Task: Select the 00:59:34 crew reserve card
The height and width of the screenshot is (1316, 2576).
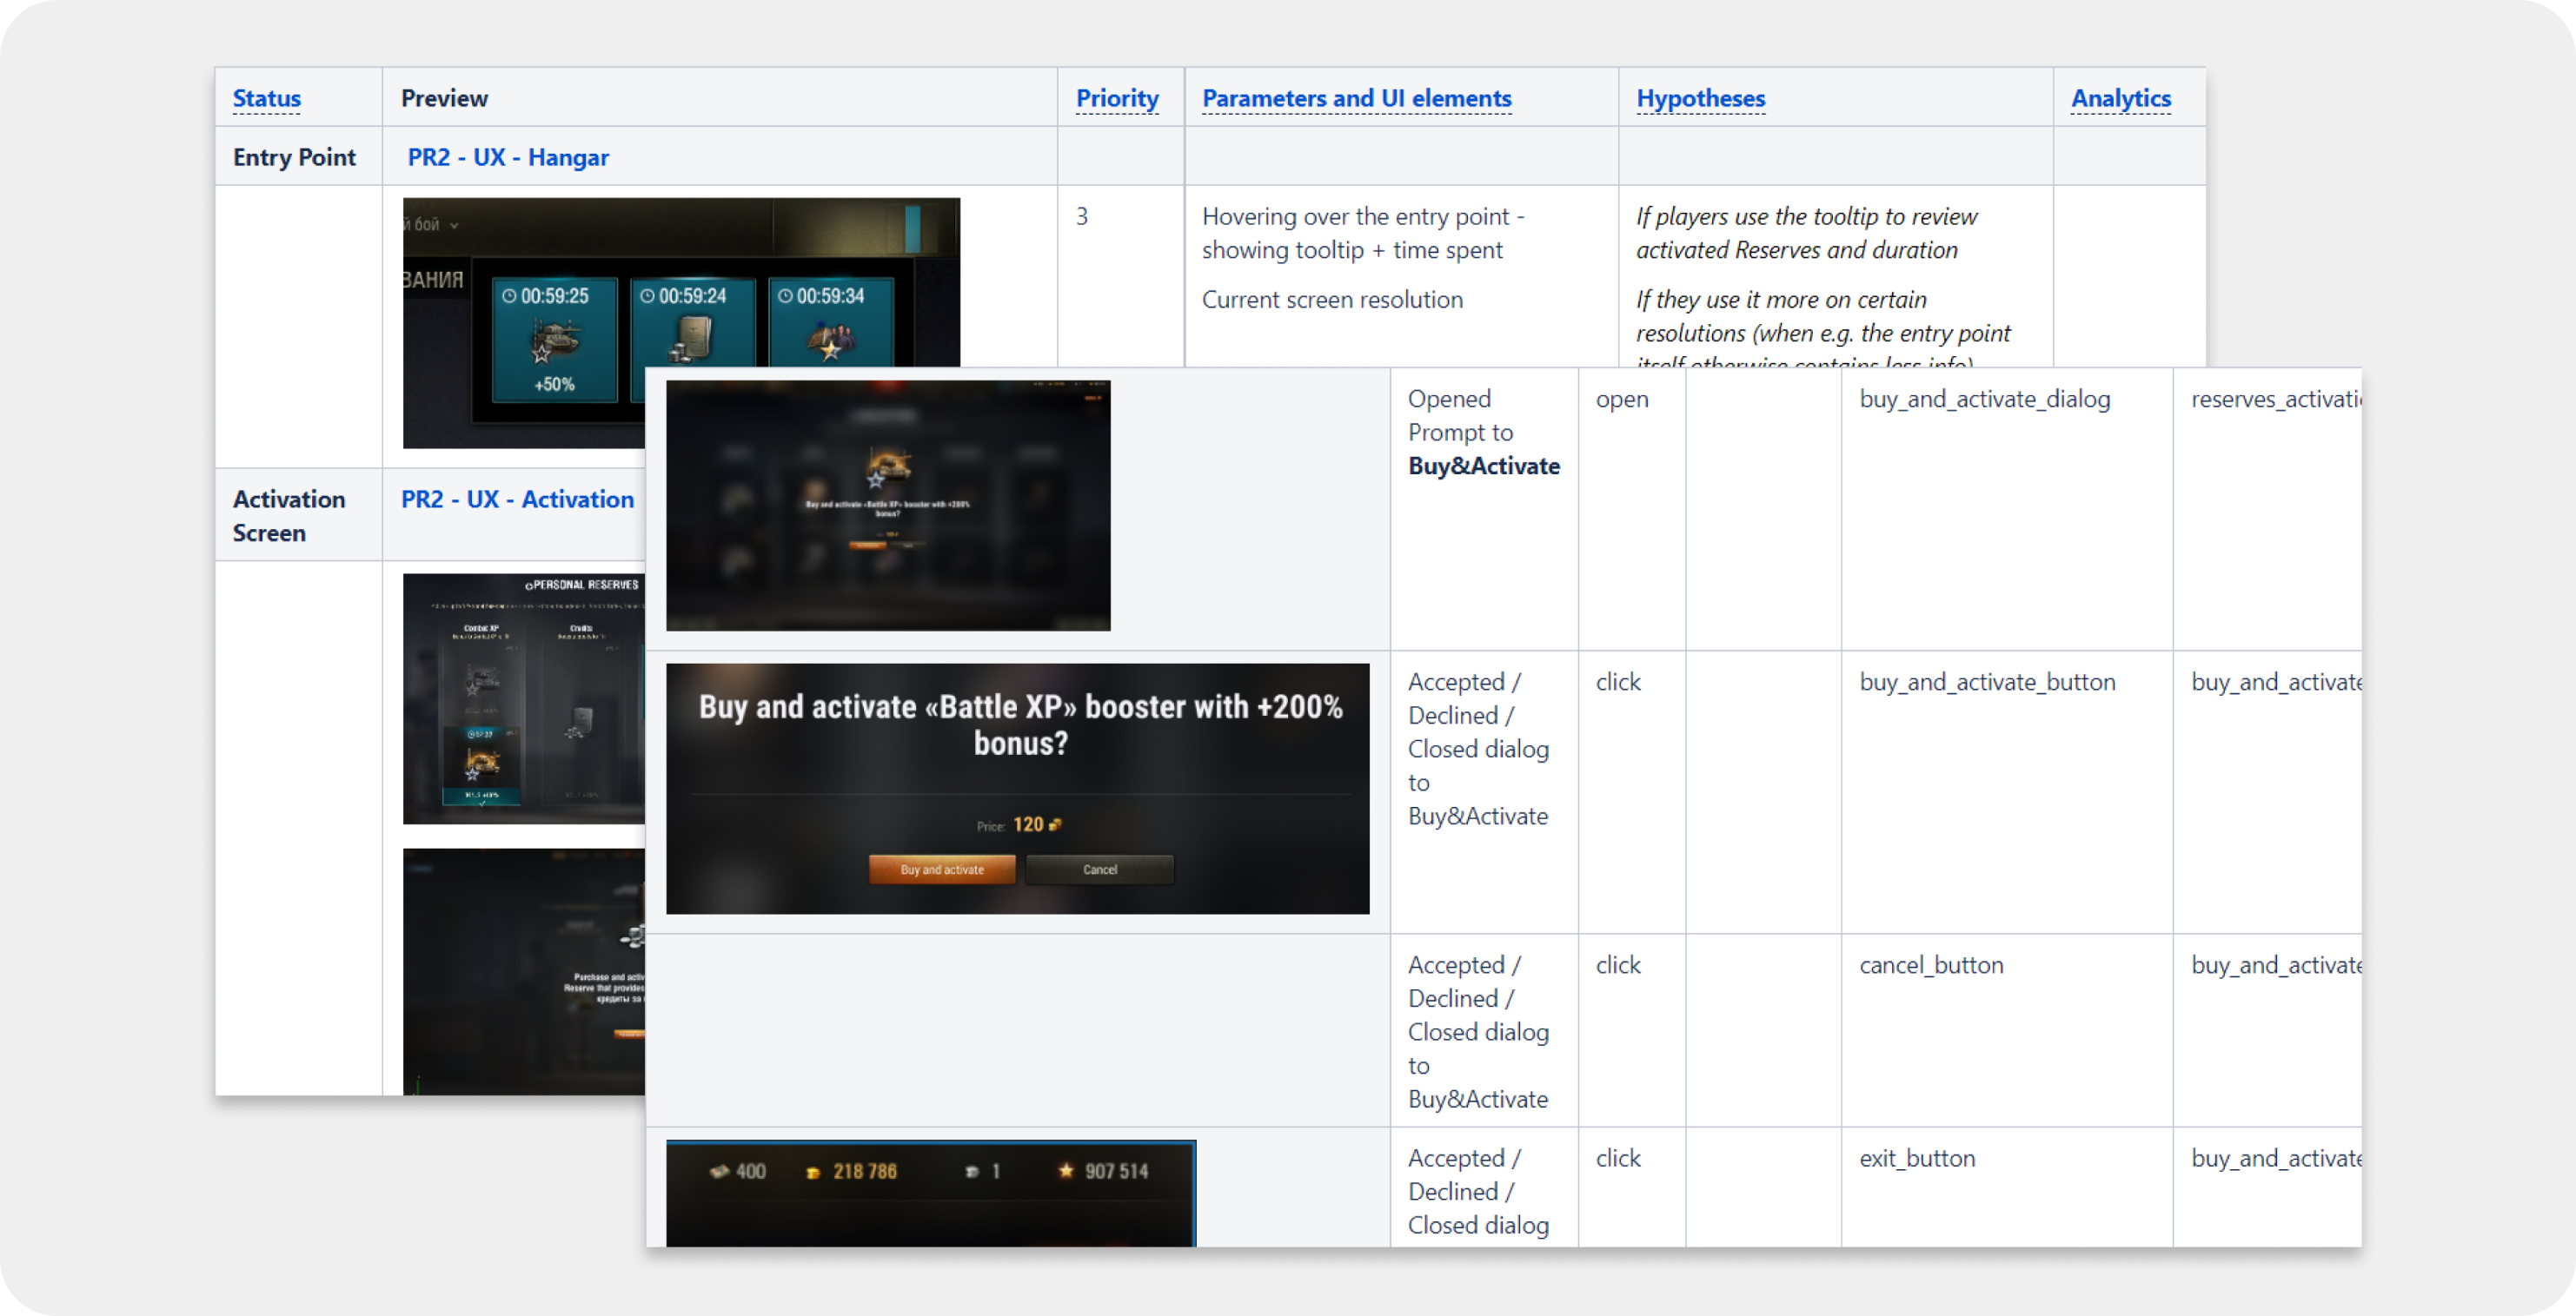Action: point(830,325)
